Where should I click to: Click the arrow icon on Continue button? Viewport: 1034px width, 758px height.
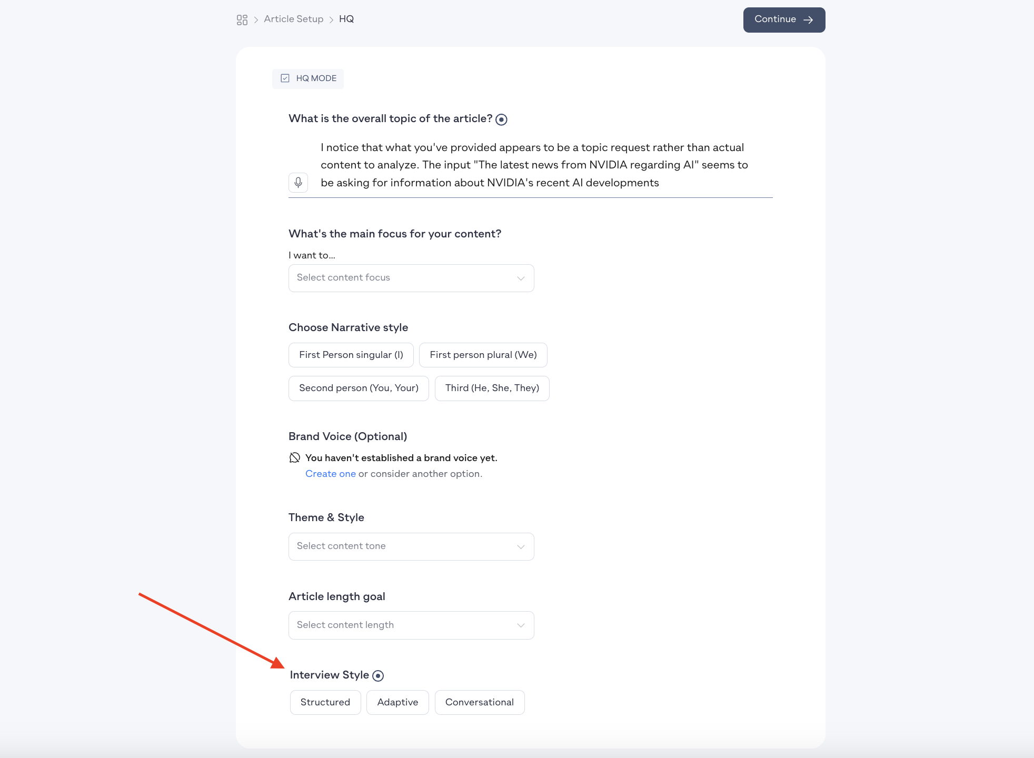[808, 20]
